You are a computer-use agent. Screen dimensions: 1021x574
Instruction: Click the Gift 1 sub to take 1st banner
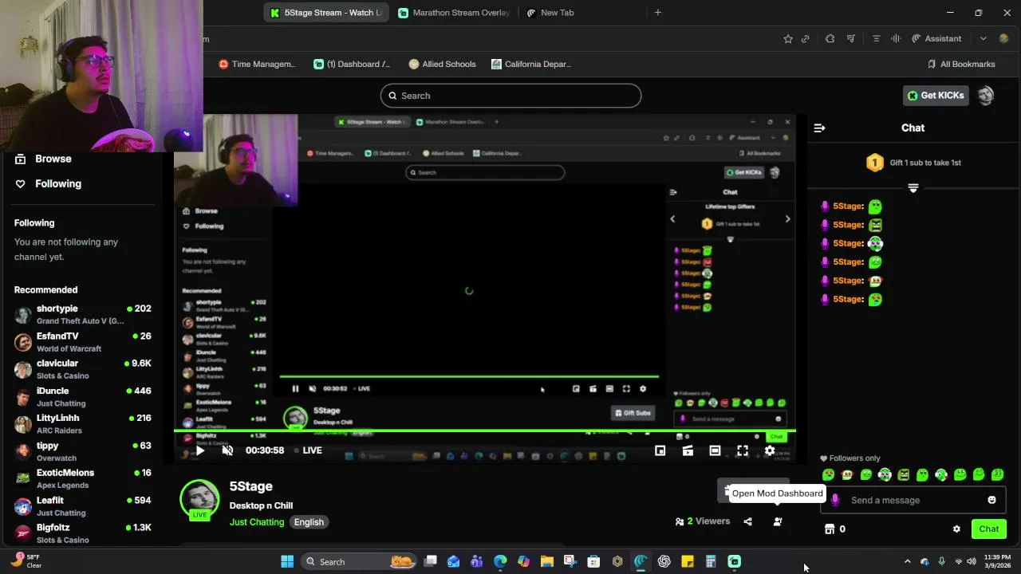(x=913, y=163)
